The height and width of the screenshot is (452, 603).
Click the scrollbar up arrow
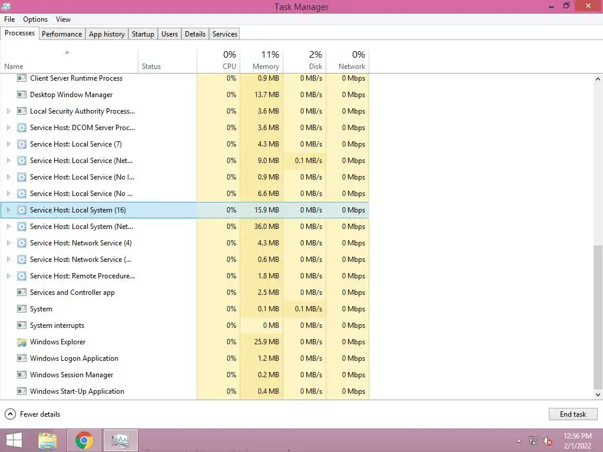coord(598,79)
